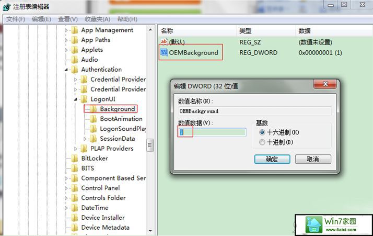Expand the App Paths tree node

(x=66, y=40)
